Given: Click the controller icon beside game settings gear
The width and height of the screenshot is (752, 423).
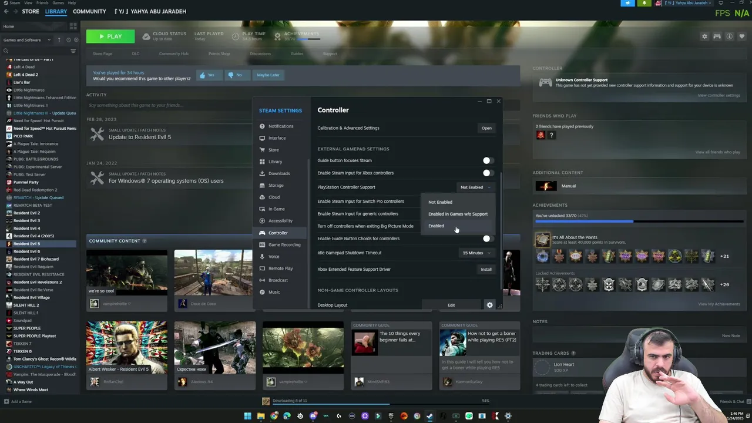Looking at the screenshot, I should tap(717, 36).
